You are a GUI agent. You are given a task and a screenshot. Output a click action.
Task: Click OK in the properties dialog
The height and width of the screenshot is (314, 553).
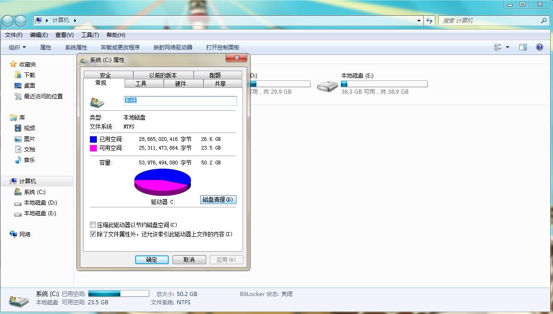click(152, 260)
